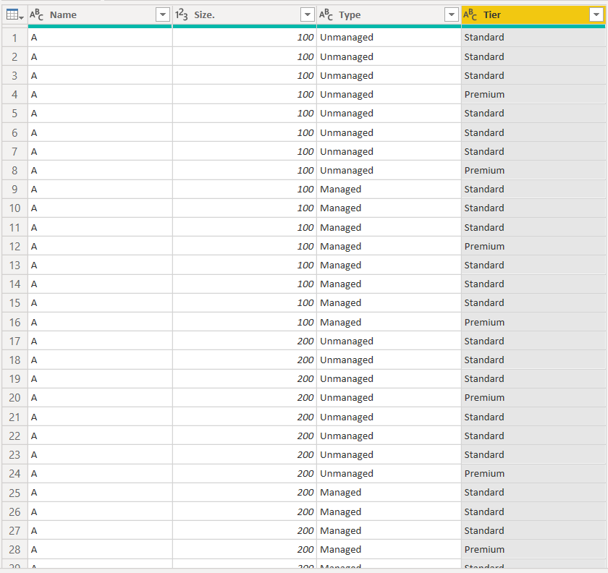Click Premium in row 4

pos(484,95)
